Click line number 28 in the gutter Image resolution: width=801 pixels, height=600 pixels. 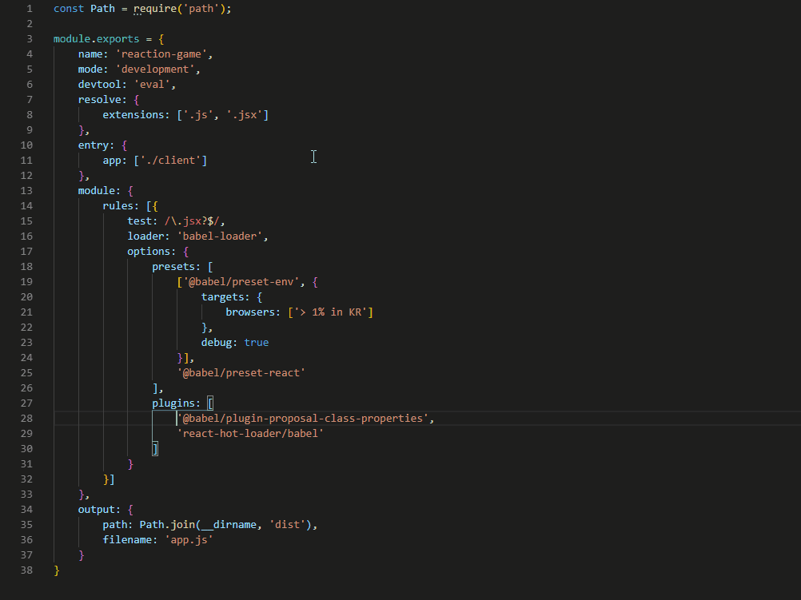pos(26,418)
